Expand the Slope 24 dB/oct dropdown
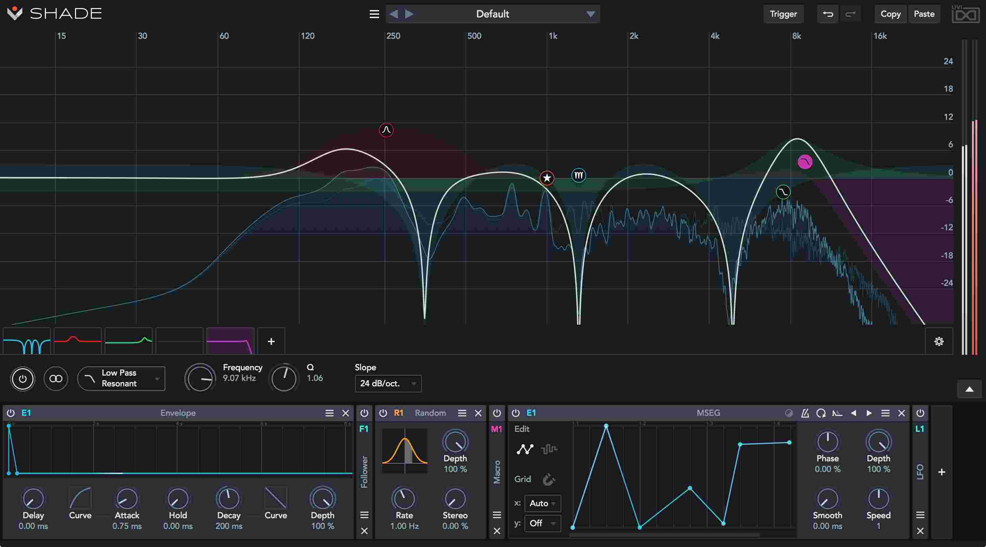 point(388,383)
